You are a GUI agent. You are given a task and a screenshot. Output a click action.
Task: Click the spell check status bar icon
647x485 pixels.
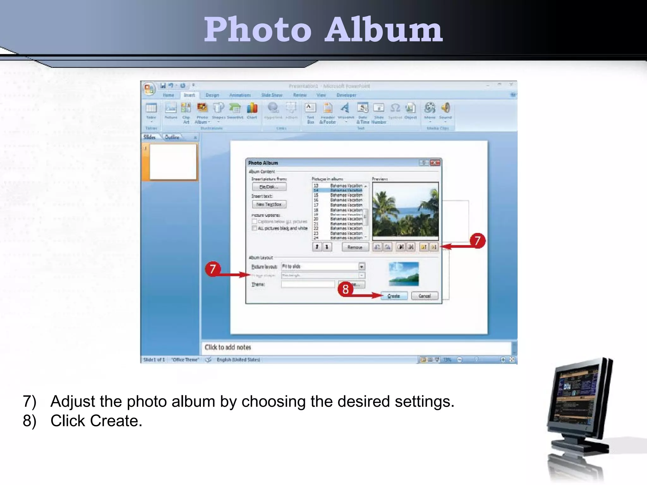coord(208,360)
